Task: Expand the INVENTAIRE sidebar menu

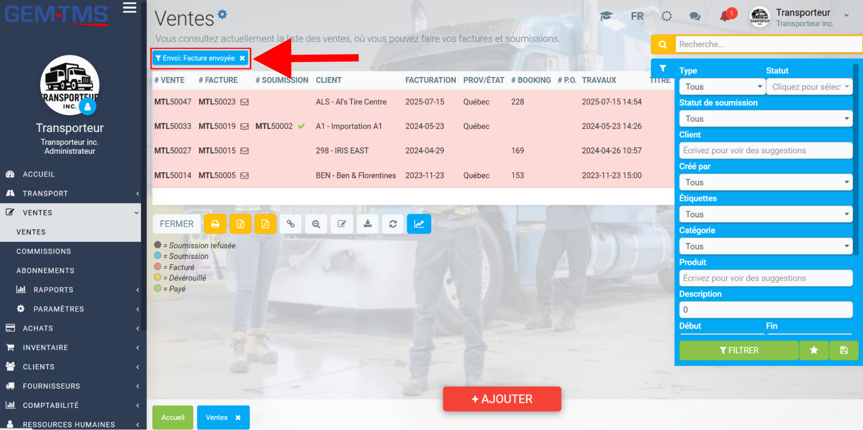Action: pyautogui.click(x=70, y=348)
